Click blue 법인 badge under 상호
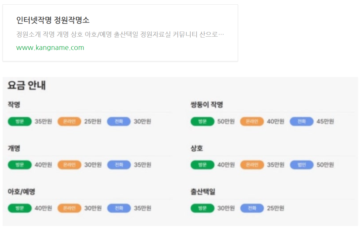 click(x=302, y=165)
